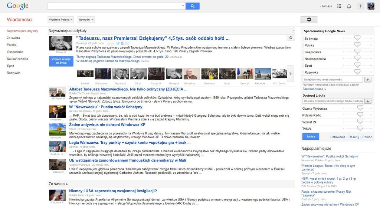Click the Google logo
The image size is (380, 206).
tap(18, 6)
